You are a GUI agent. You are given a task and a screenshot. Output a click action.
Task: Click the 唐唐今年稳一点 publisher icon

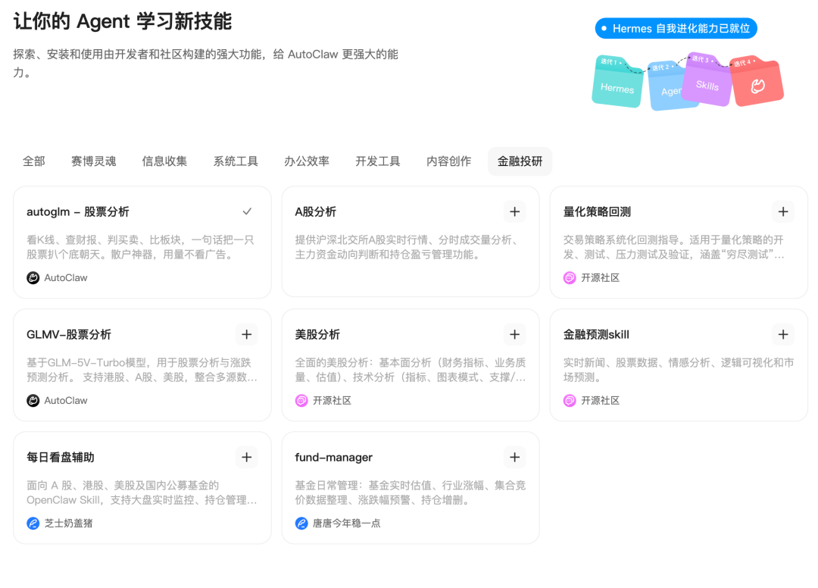click(301, 523)
